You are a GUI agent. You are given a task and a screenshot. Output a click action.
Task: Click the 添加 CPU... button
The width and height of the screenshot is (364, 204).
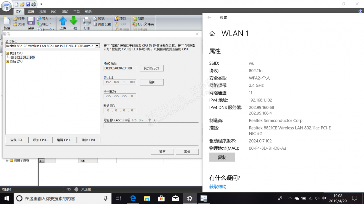point(41,140)
